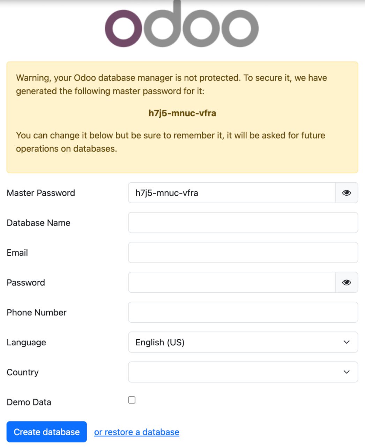This screenshot has width=365, height=447.
Task: Follow the "or restore a database" link
Action: [136, 432]
